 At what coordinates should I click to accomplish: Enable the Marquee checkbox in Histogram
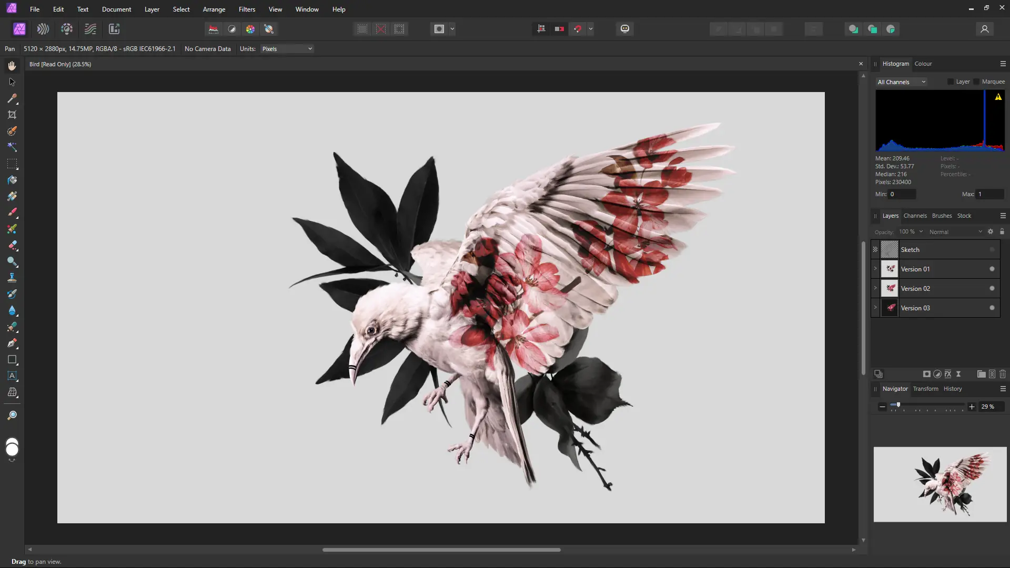[977, 82]
